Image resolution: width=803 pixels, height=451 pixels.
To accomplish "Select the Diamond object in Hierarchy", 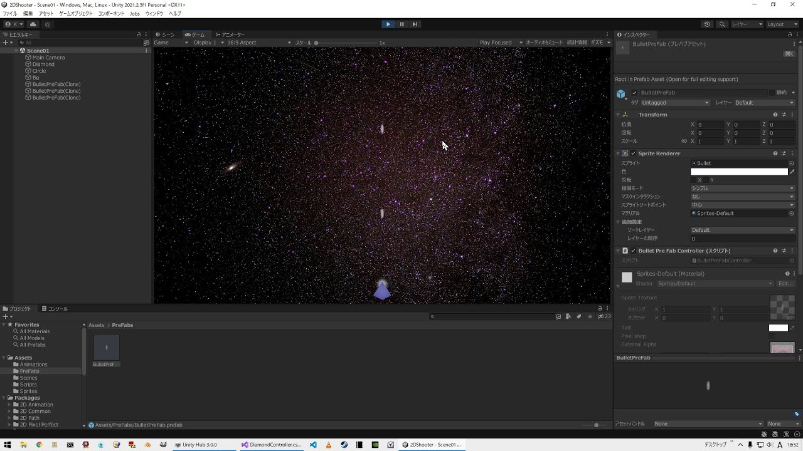I will 43,65.
